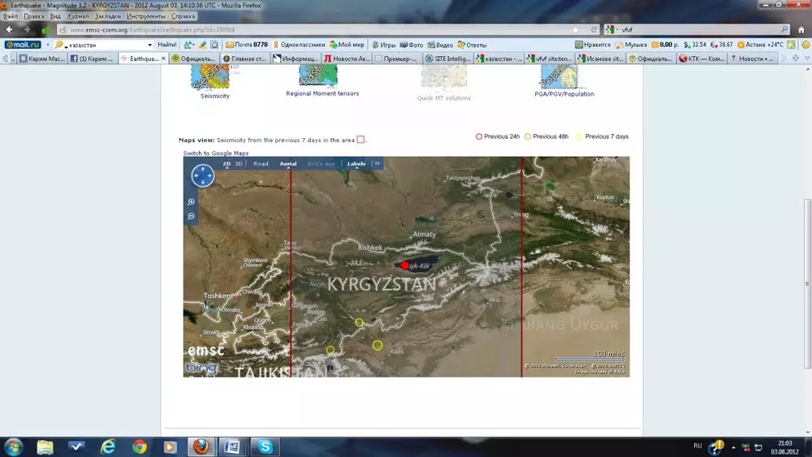812x457 pixels.
Task: Expand the mail.ru search box dropdown
Action: click(149, 45)
